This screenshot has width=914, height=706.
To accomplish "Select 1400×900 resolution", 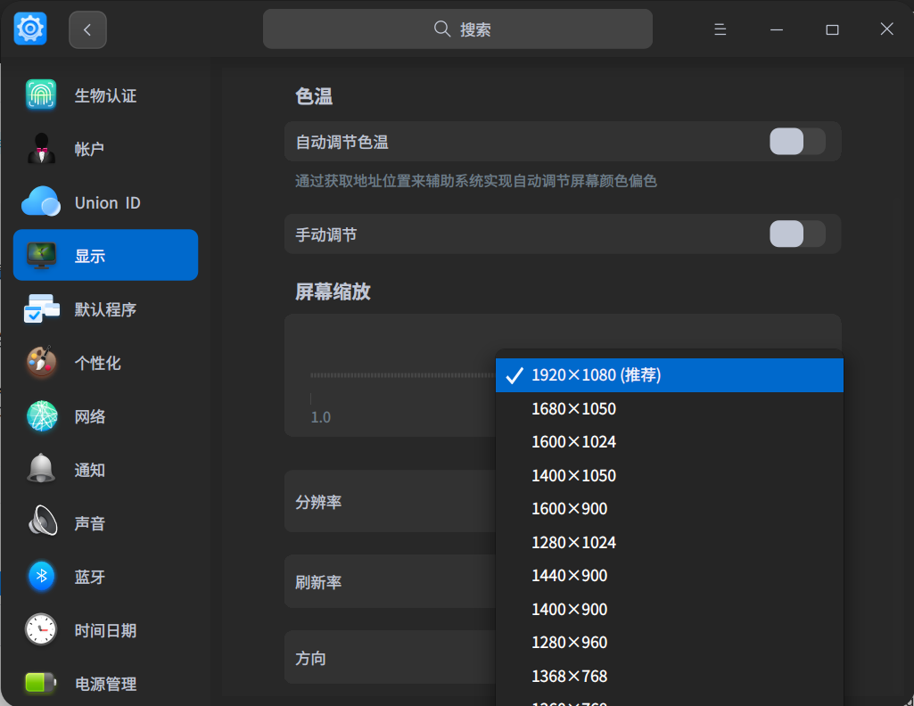I will tap(669, 610).
